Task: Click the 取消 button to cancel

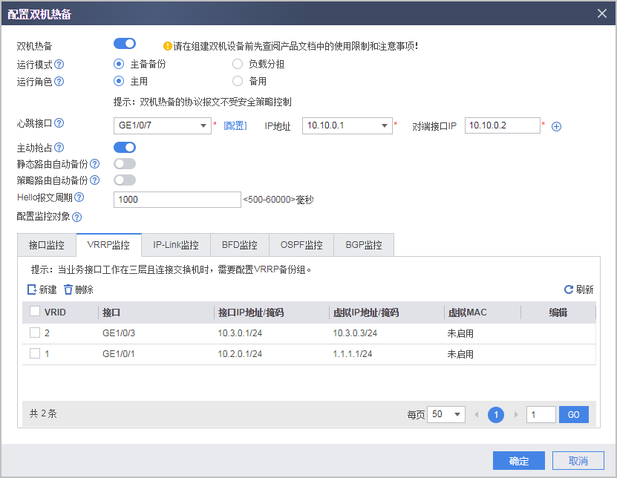Action: click(578, 461)
